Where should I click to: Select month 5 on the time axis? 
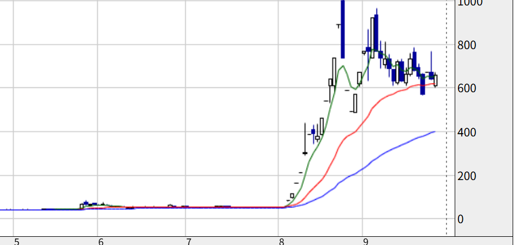point(17,242)
